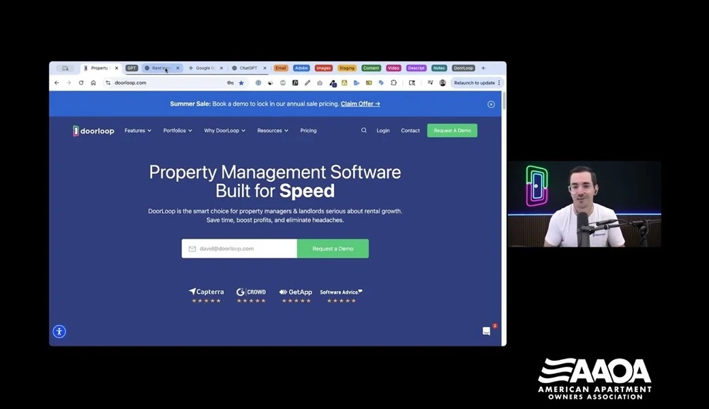Click the Request A Demo navbar button

click(452, 131)
